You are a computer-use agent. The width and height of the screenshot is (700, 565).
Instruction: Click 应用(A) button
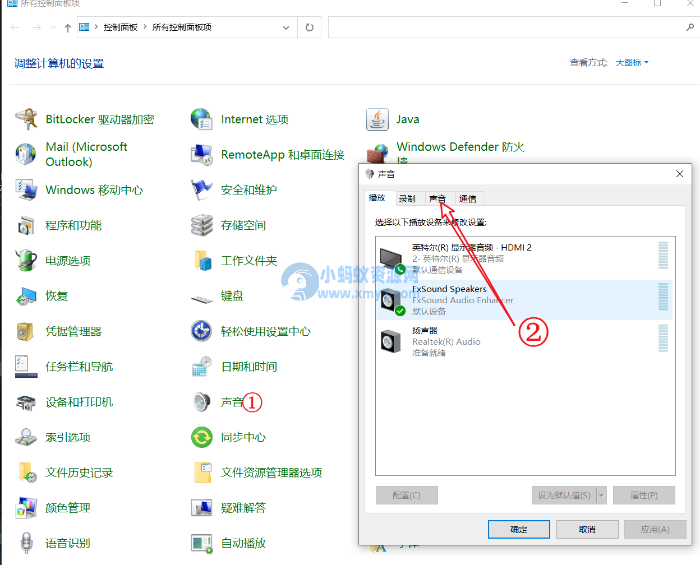click(655, 529)
